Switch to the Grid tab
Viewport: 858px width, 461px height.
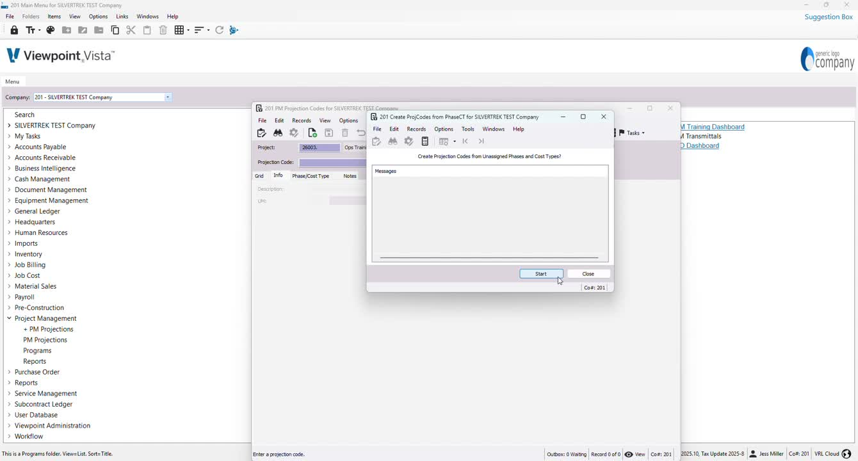click(259, 176)
